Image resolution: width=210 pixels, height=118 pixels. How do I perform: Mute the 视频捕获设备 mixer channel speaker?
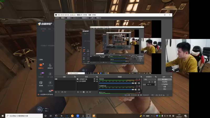tap(136, 89)
